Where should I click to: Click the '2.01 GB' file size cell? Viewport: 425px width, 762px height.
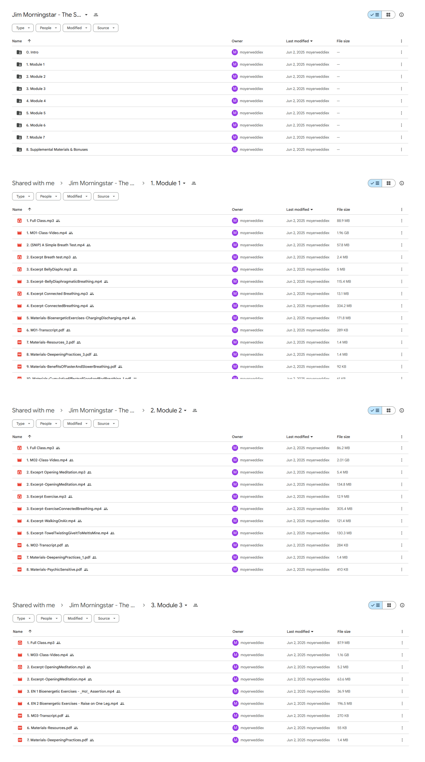pos(343,460)
